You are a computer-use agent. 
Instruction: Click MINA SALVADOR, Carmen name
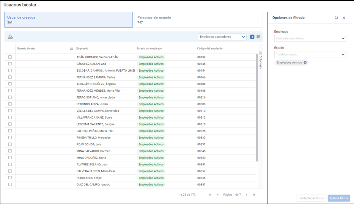pos(93,151)
